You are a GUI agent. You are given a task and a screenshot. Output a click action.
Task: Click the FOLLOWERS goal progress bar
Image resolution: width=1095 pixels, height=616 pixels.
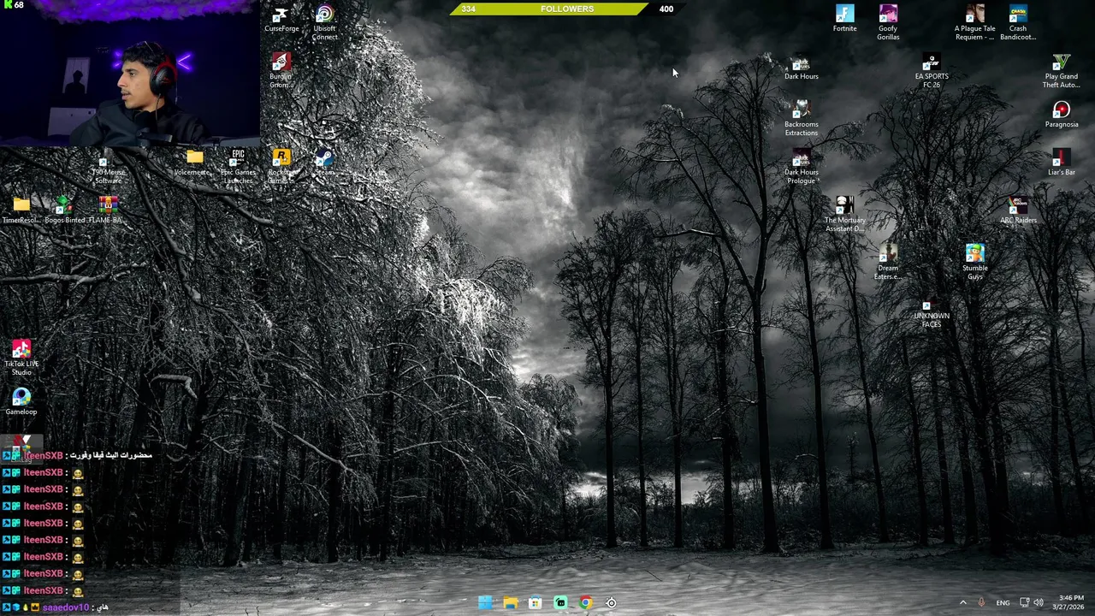tap(566, 9)
